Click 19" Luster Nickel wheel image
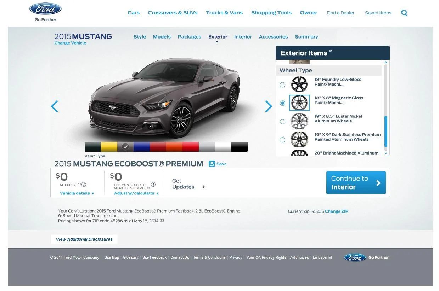 [x=299, y=121]
